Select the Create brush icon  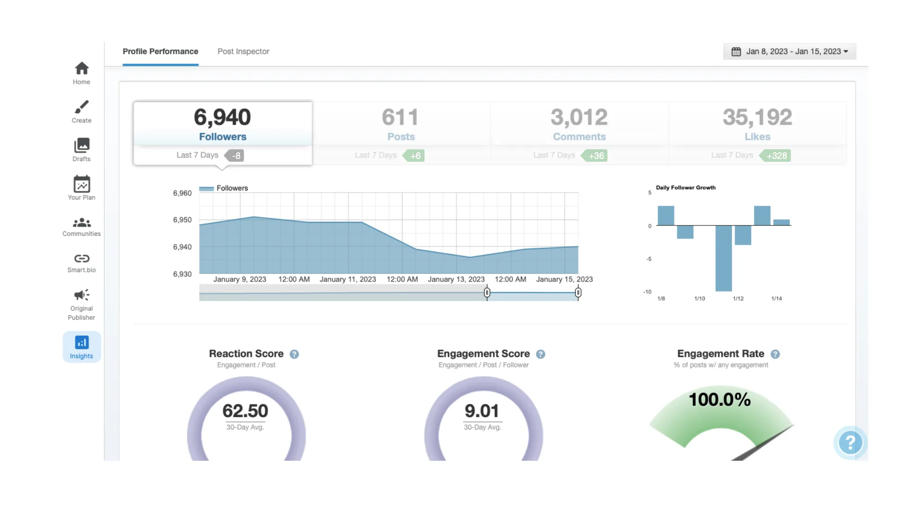click(x=82, y=107)
